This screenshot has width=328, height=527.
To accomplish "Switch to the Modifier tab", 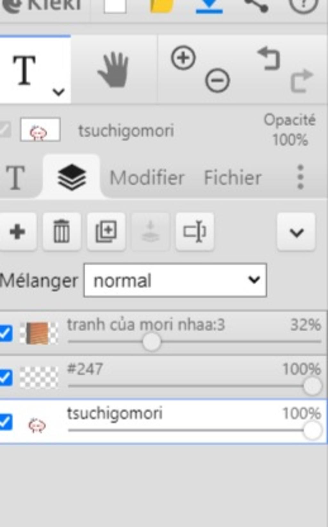I will 147,177.
